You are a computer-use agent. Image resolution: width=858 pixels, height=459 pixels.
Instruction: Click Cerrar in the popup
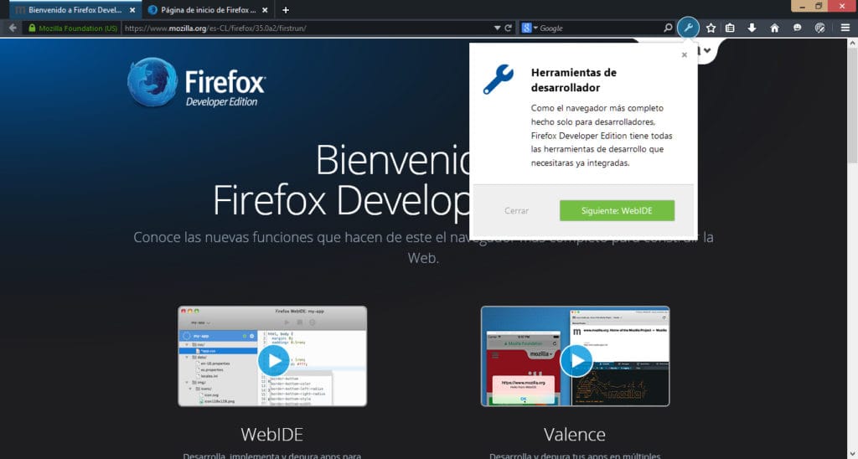pyautogui.click(x=516, y=210)
